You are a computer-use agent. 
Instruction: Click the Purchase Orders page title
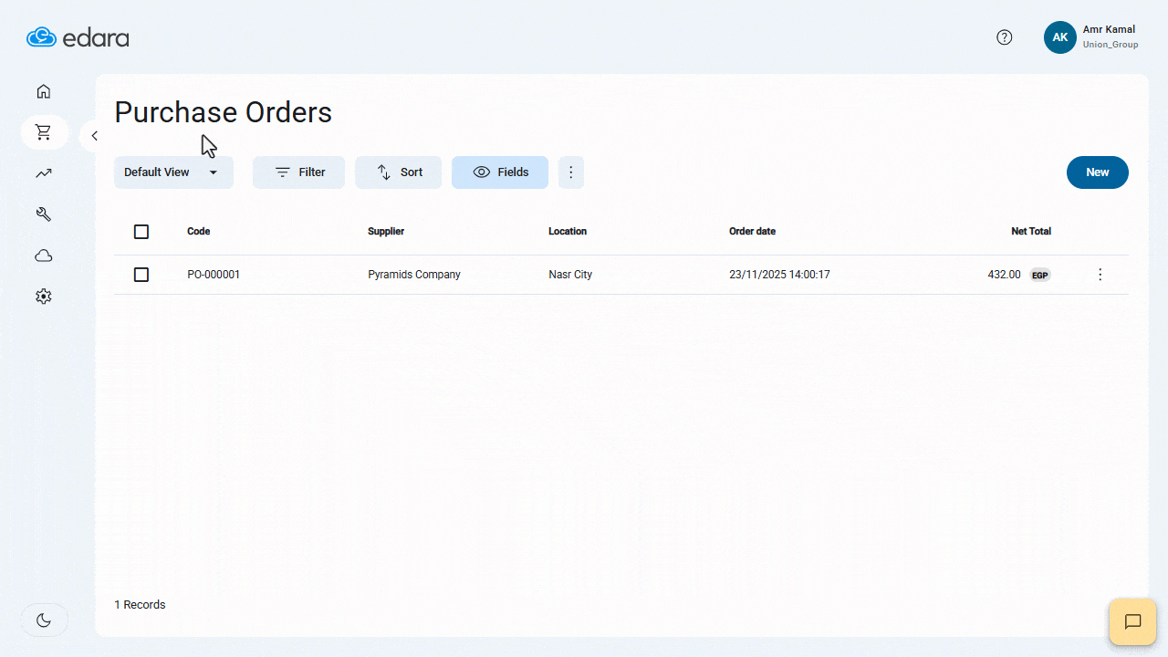click(224, 112)
